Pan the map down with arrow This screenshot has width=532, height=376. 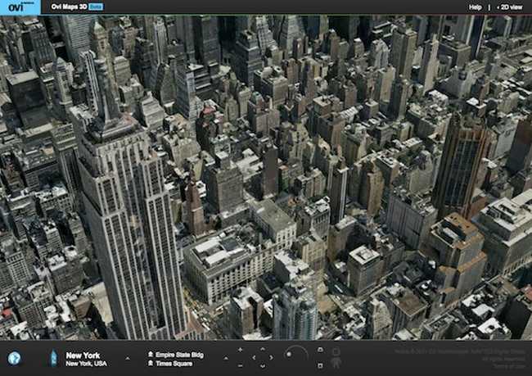(x=263, y=366)
